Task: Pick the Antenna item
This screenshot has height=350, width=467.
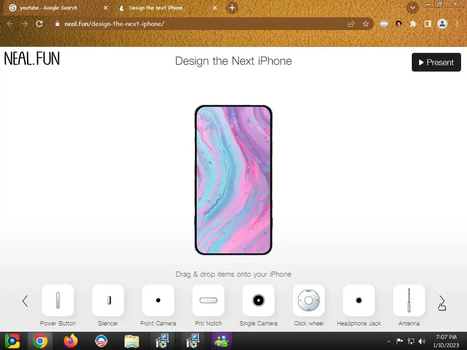Action: click(409, 300)
